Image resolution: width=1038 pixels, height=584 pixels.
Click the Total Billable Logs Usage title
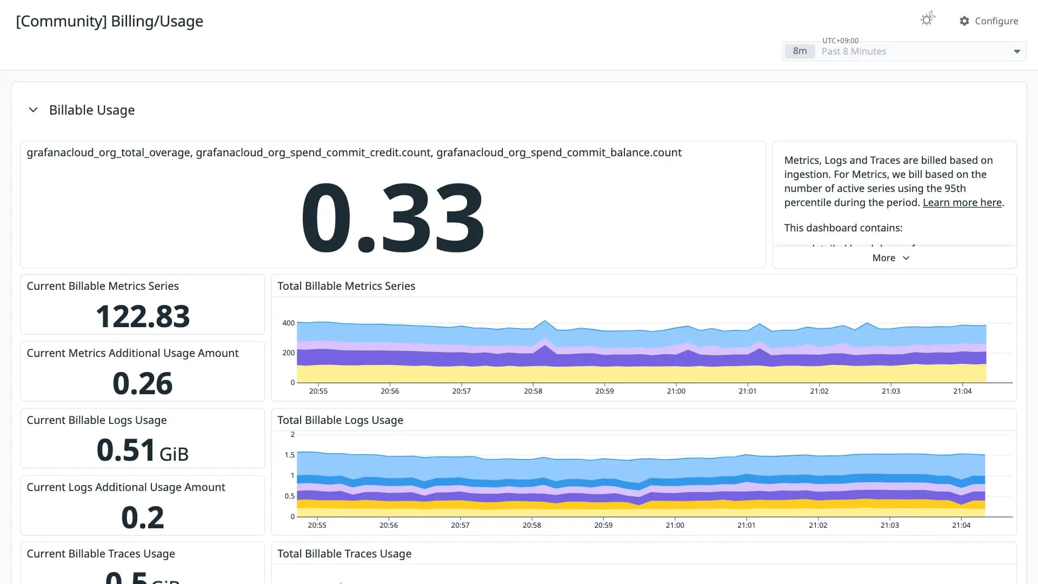point(341,420)
